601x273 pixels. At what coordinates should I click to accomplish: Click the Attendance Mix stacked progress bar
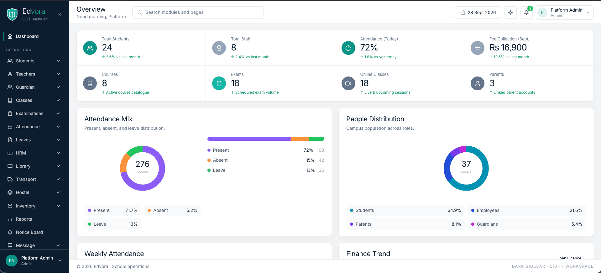tap(266, 139)
